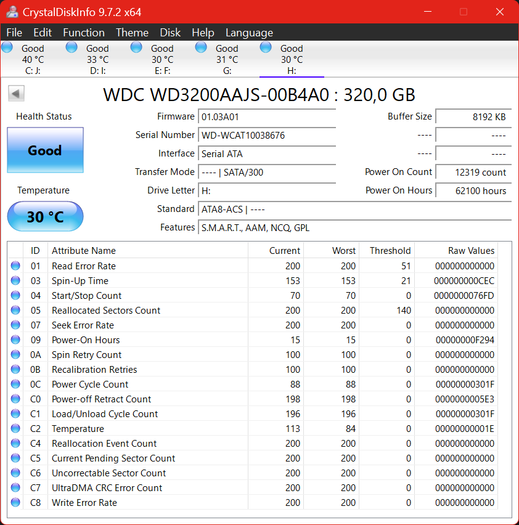Screen dimensions: 519x525
Task: Select the H: disk status orb
Action: pyautogui.click(x=266, y=47)
